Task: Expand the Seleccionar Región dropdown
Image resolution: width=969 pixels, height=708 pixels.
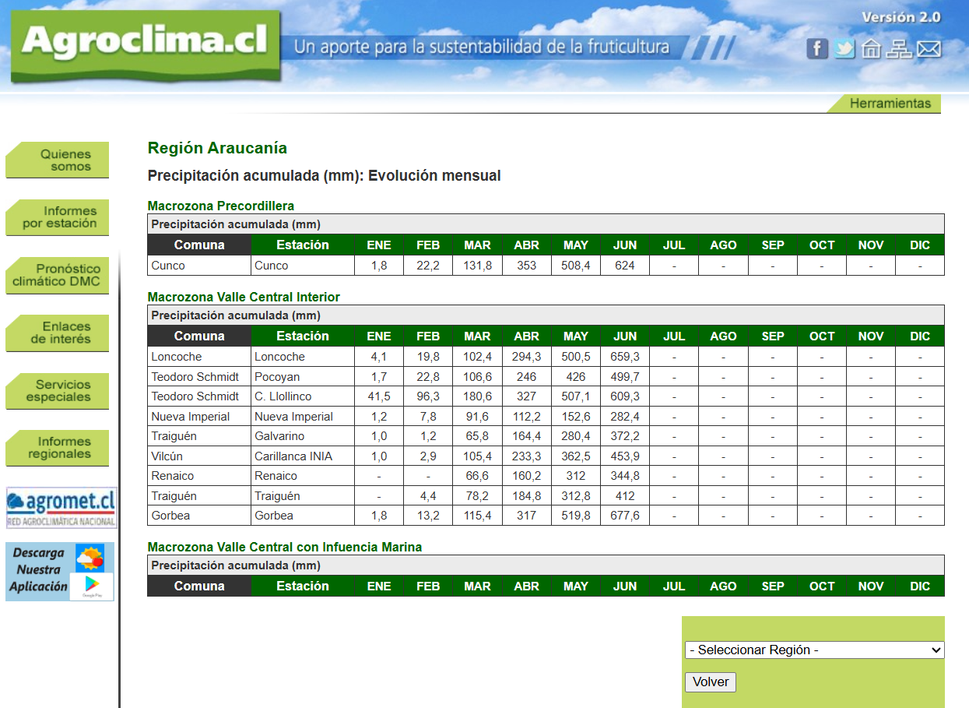Action: pos(814,650)
